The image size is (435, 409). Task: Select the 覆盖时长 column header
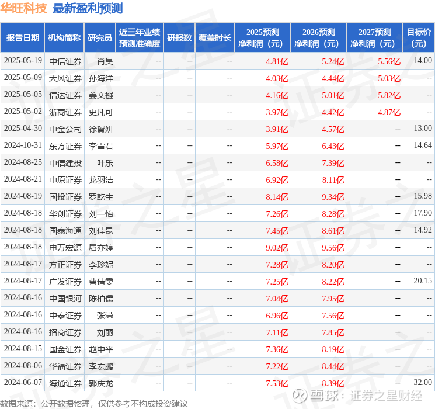tap(215, 38)
